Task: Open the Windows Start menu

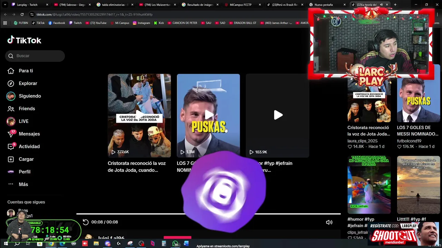Action: pos(6,244)
